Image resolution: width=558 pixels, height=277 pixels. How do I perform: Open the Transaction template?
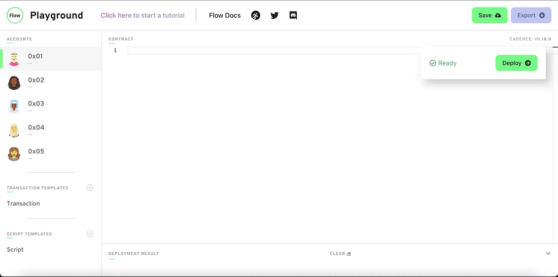pos(23,204)
